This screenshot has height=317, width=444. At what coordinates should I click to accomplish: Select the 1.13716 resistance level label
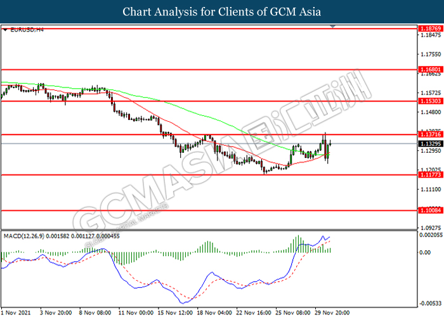pos(431,134)
